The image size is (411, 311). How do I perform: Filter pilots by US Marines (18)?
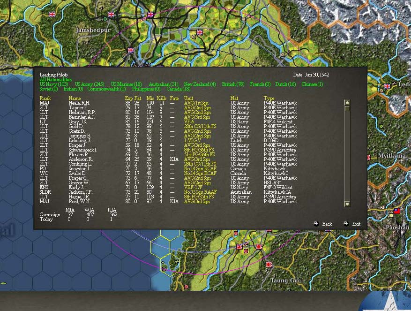point(126,84)
